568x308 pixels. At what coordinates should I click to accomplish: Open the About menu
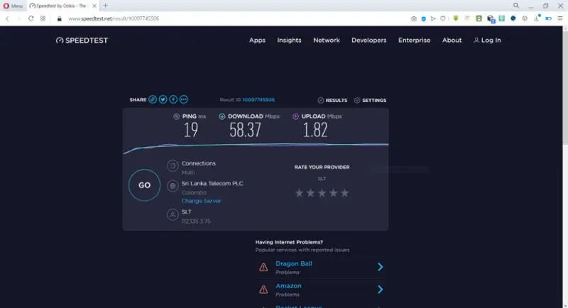[452, 40]
